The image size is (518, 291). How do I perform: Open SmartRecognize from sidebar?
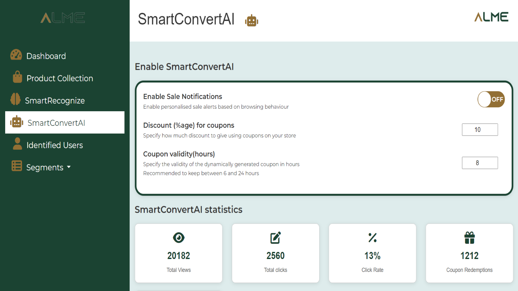coord(65,101)
